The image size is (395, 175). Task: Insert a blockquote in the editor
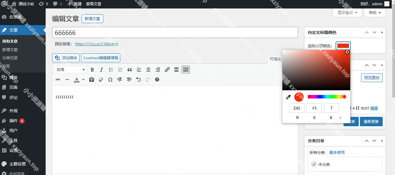click(x=130, y=70)
